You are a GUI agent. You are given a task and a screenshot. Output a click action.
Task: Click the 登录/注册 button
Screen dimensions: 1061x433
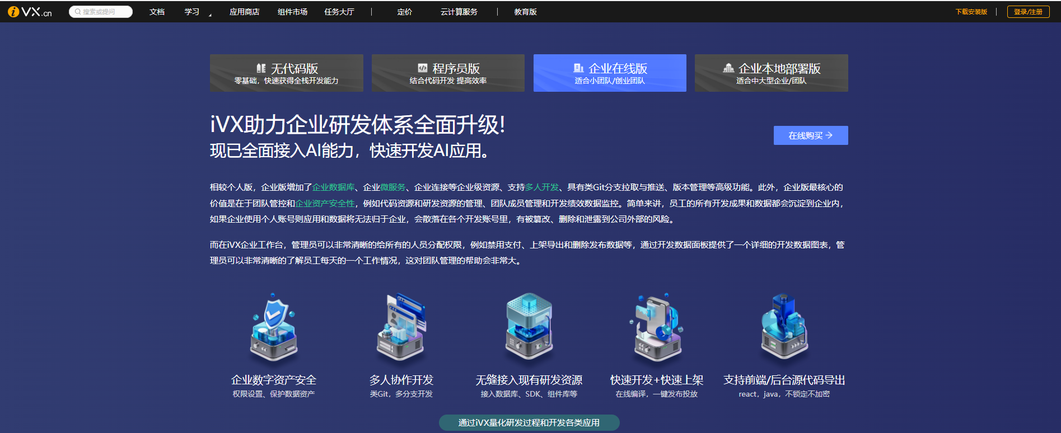point(1028,12)
